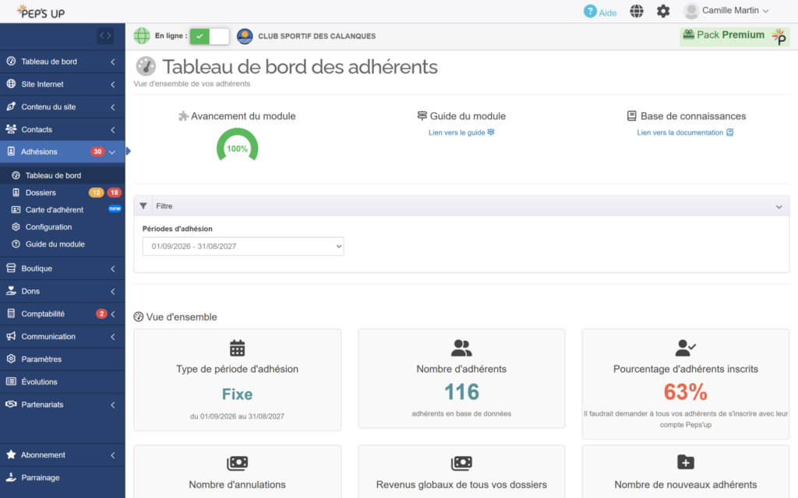Expand the Site Internet sidebar menu
798x498 pixels.
62,84
